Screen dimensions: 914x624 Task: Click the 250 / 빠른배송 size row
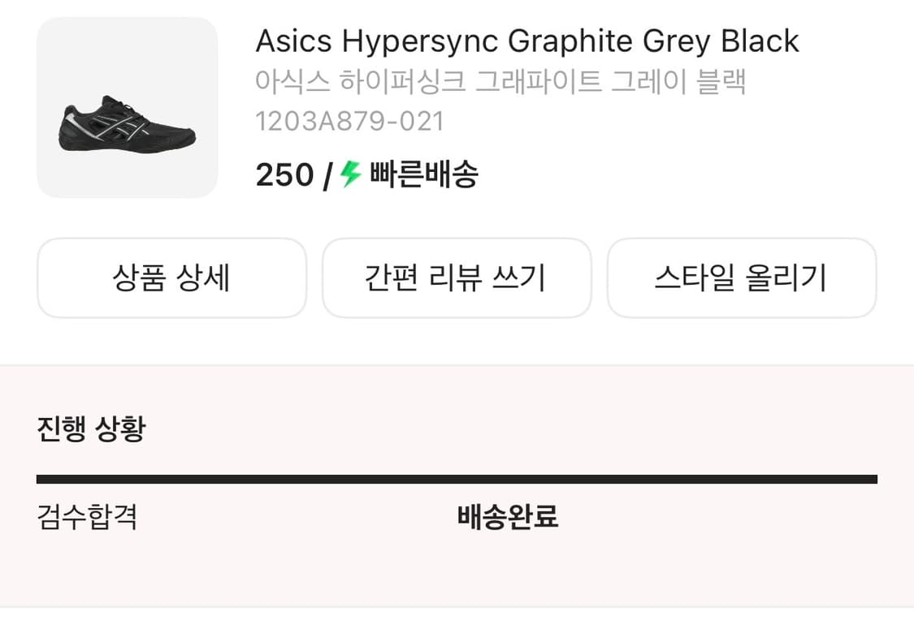click(x=366, y=174)
